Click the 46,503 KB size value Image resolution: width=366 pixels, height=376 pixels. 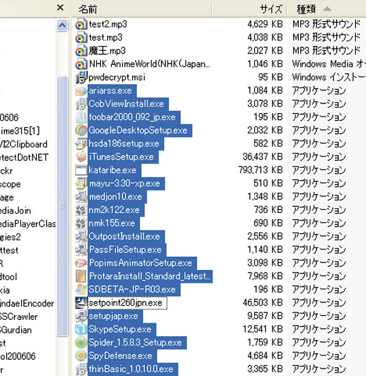click(x=263, y=302)
